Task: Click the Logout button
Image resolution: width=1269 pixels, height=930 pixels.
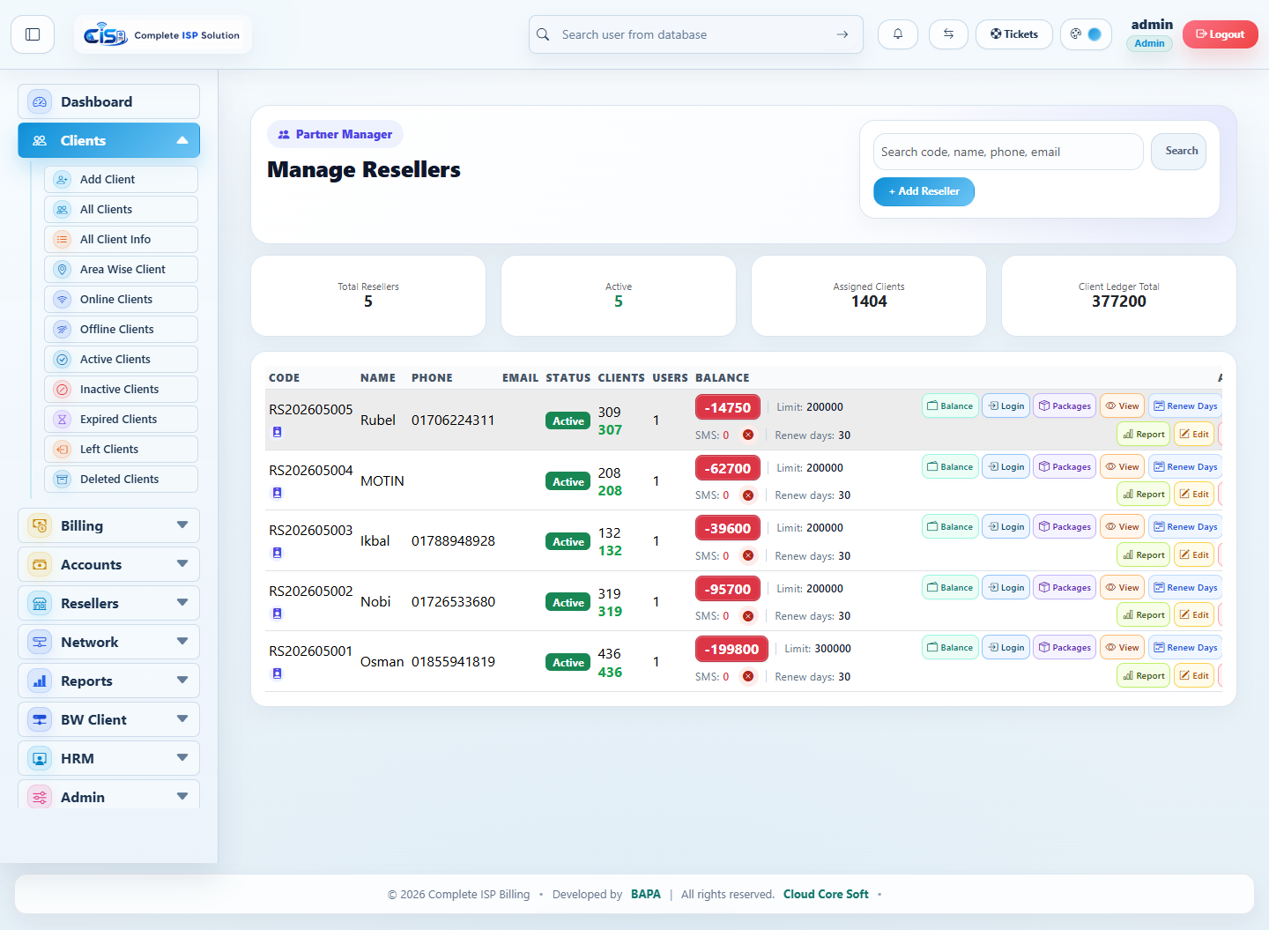Action: pos(1220,34)
